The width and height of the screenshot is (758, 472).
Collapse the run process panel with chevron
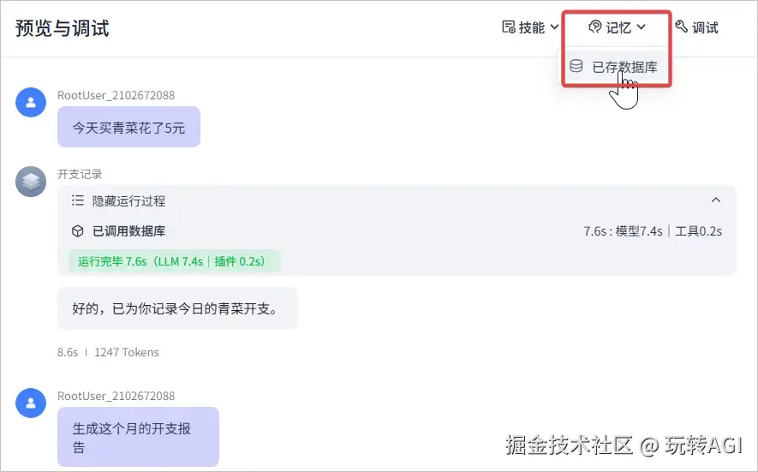tap(716, 200)
